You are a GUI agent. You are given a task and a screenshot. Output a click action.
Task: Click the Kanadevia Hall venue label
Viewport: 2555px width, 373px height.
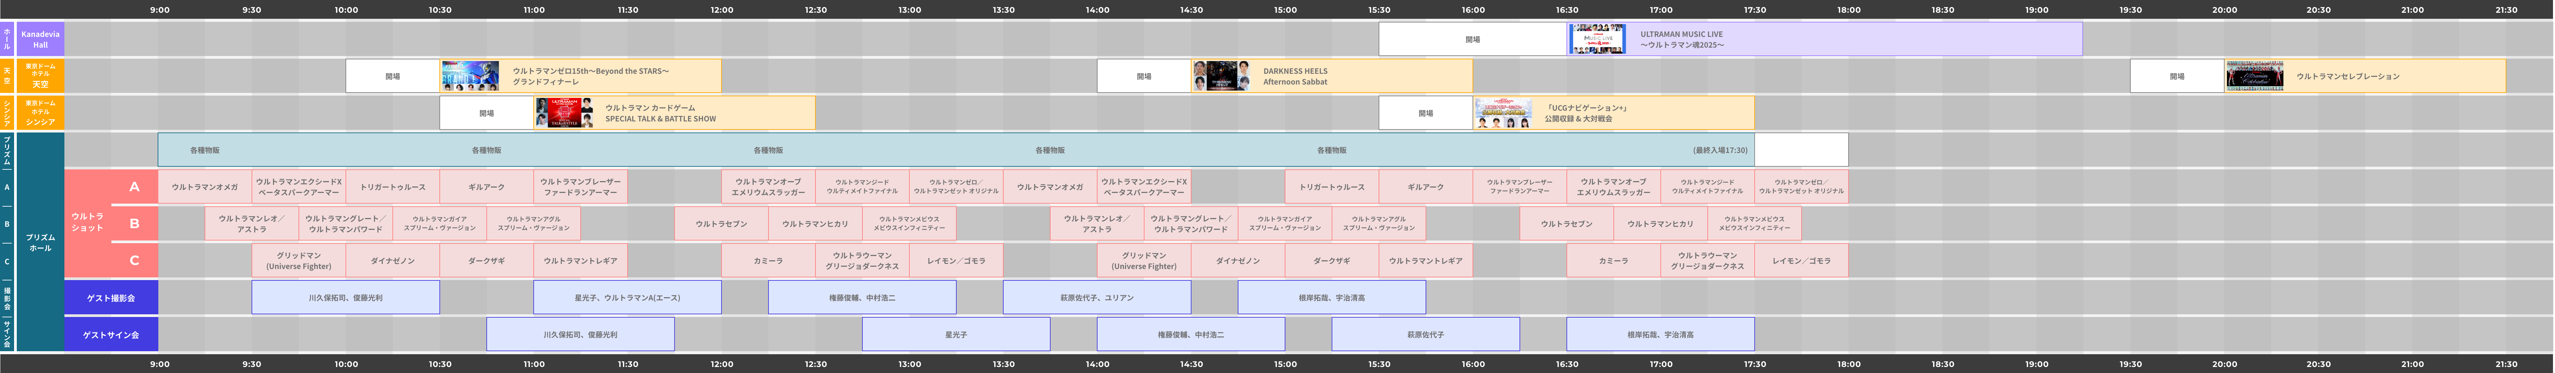41,40
